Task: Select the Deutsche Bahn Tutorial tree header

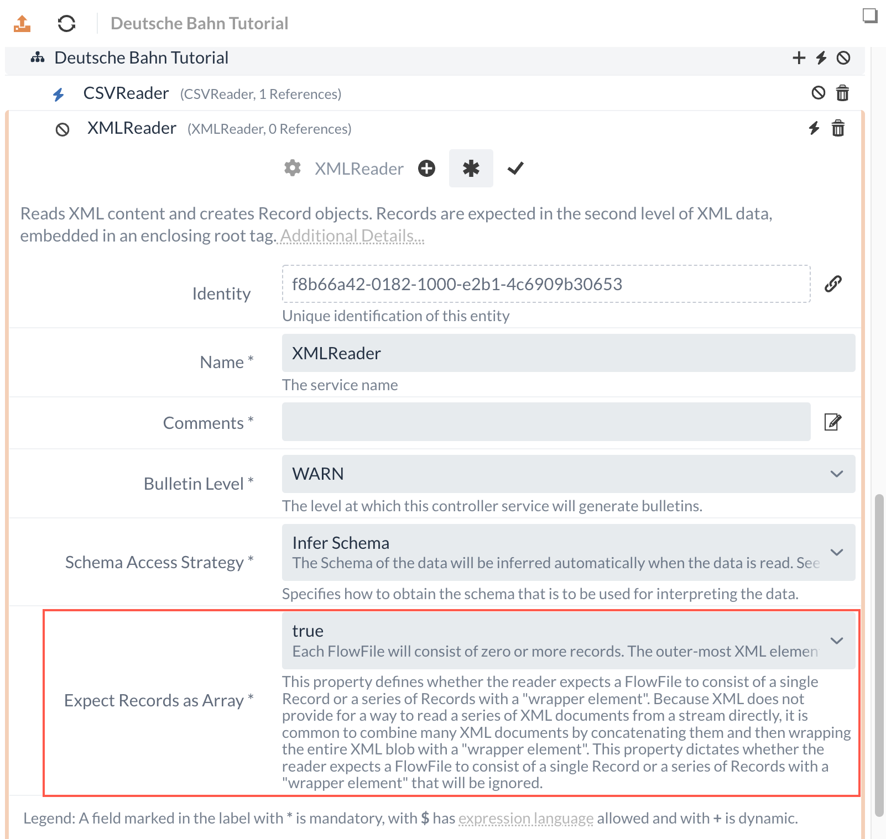Action: [435, 58]
